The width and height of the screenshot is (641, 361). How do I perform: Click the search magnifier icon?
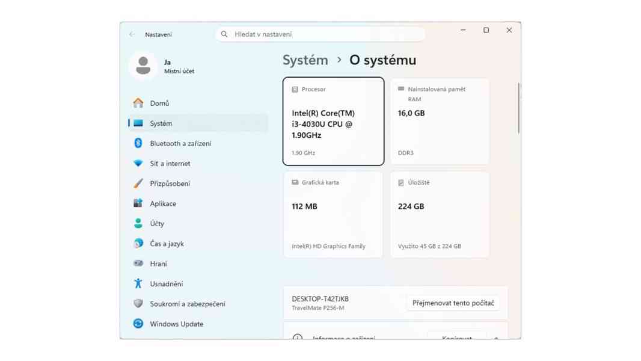coord(224,34)
